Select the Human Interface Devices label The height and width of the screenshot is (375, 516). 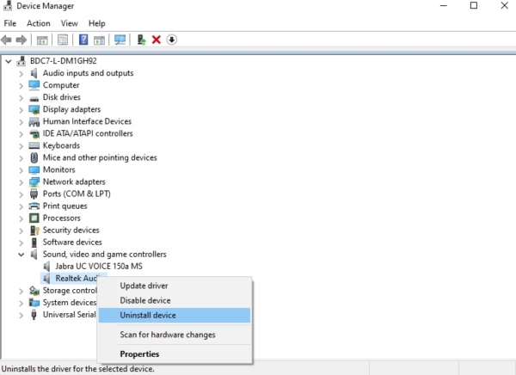click(x=87, y=121)
